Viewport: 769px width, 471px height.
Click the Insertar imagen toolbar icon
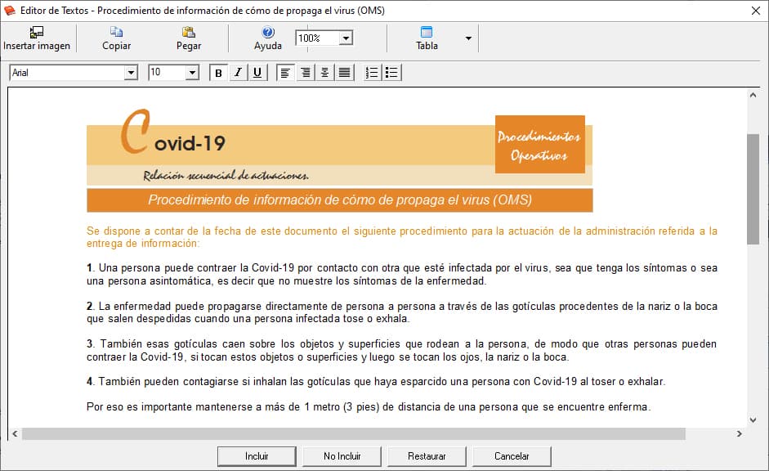pos(36,33)
